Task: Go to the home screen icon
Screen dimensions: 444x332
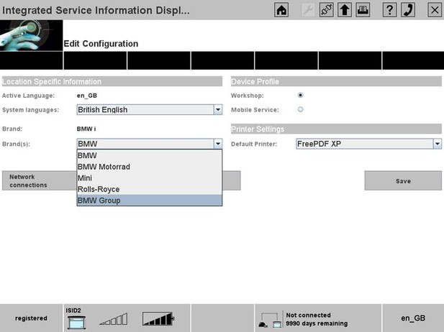Action: (x=281, y=10)
